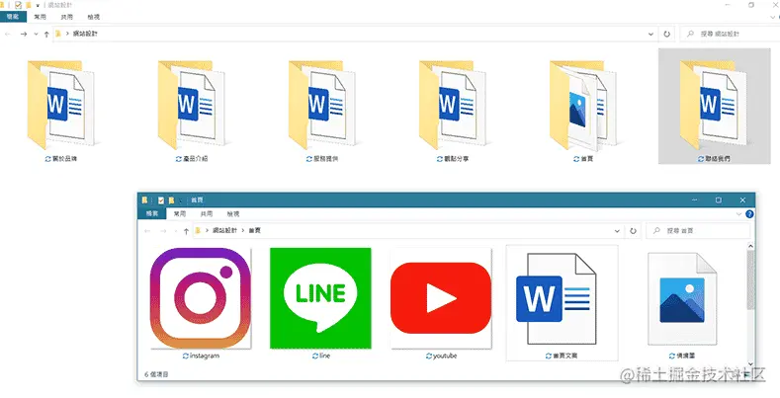The height and width of the screenshot is (398, 780).
Task: Expand address history in 網站設計 window
Action: (x=650, y=34)
